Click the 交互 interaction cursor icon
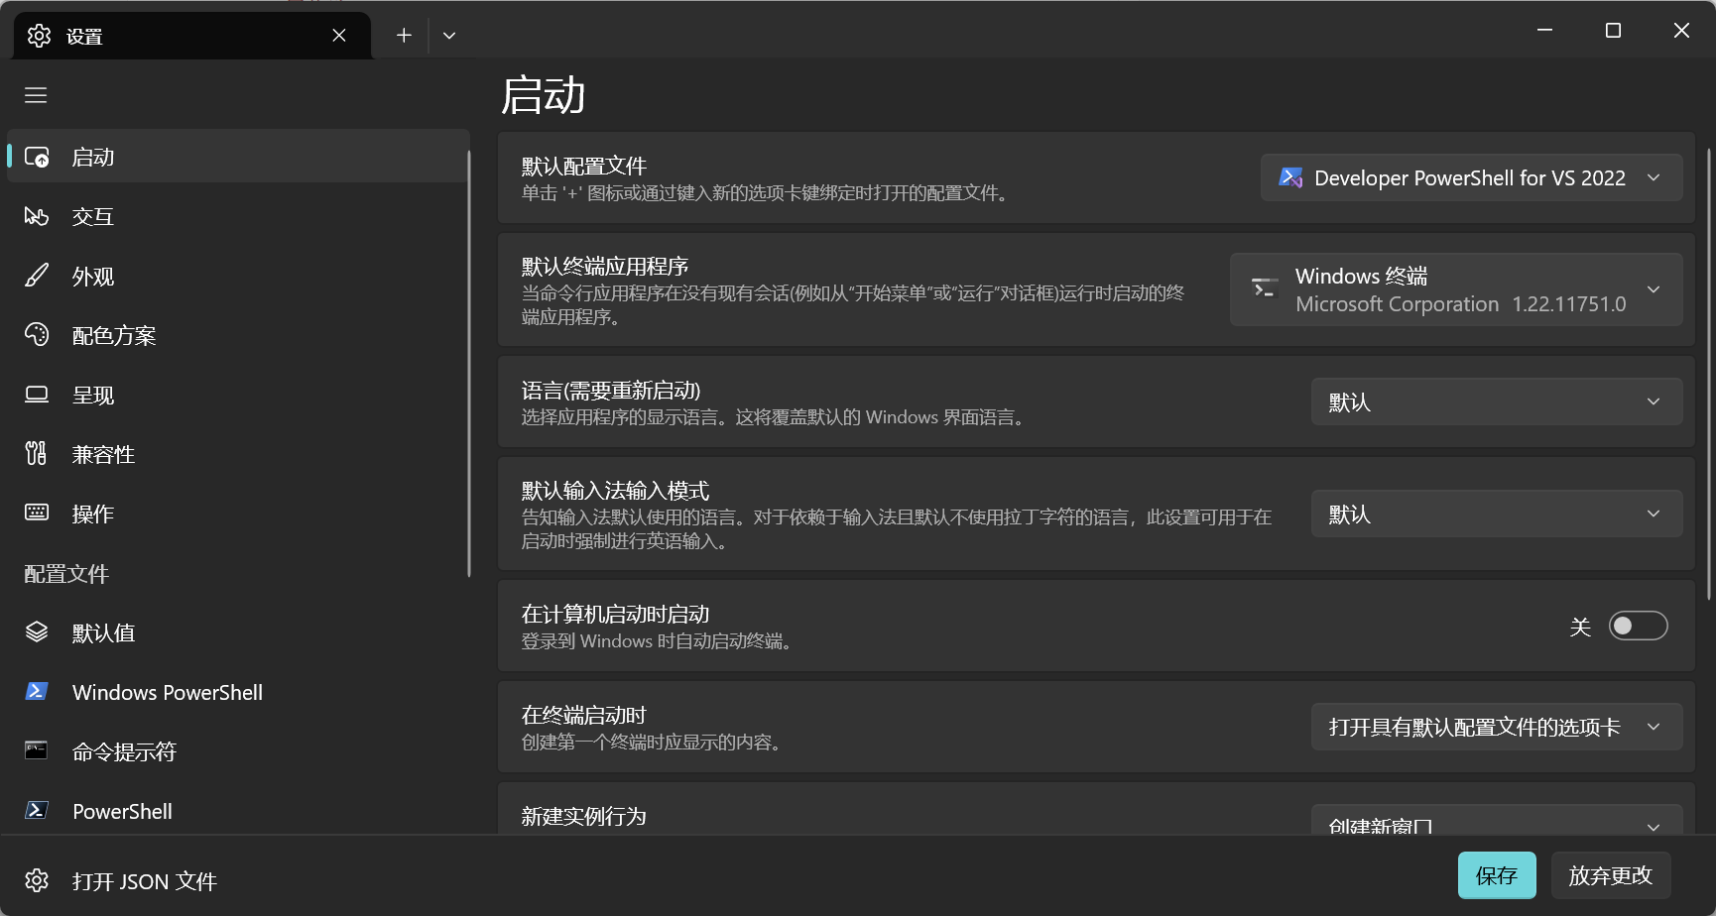 [37, 216]
